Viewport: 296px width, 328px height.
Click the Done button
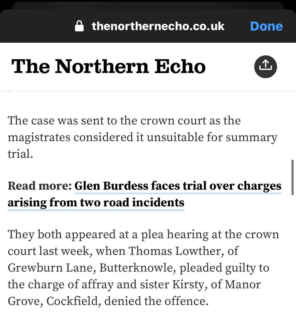click(266, 26)
